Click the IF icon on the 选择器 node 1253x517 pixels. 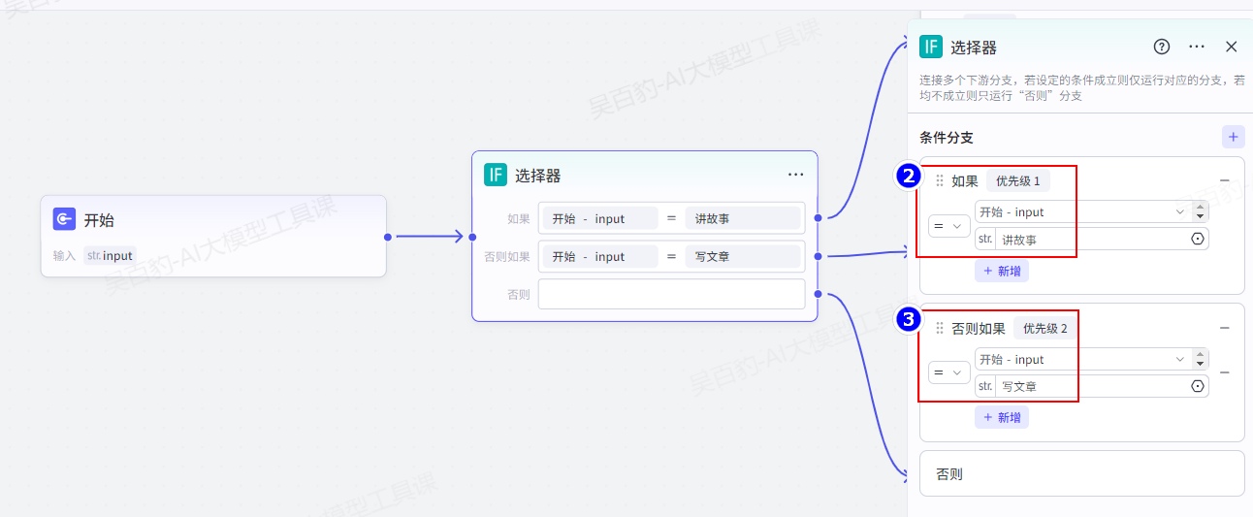point(496,175)
